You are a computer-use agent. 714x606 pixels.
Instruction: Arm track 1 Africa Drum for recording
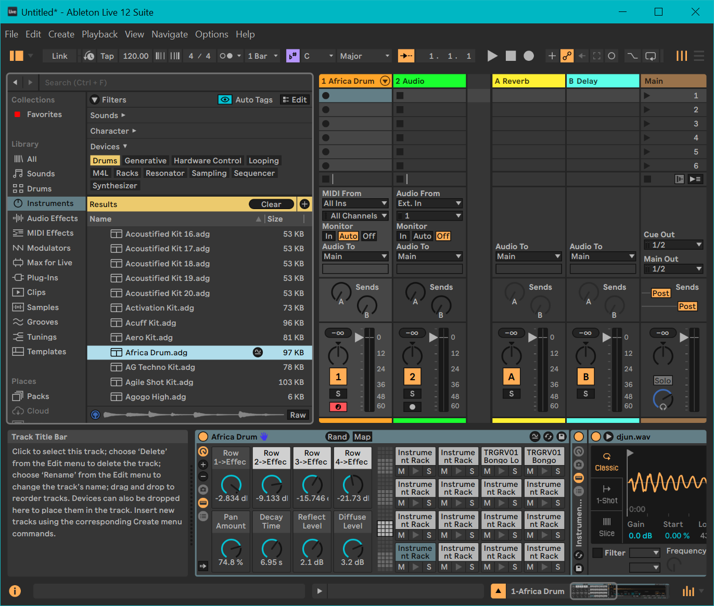point(338,407)
